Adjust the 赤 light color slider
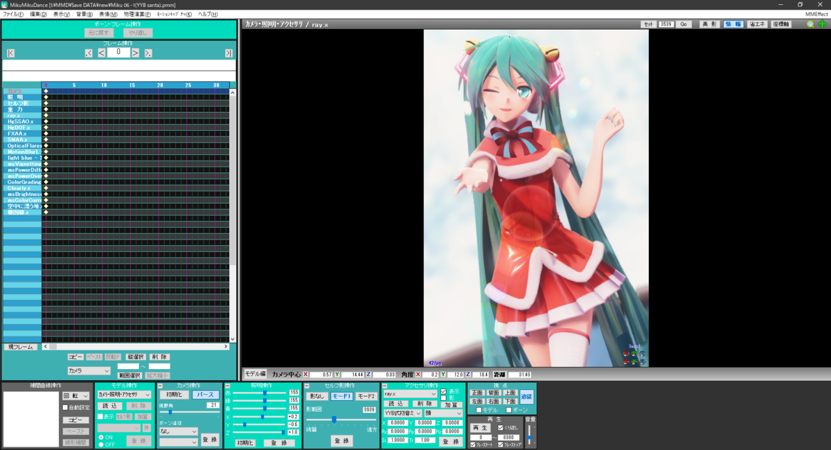Image resolution: width=831 pixels, height=450 pixels. point(260,393)
